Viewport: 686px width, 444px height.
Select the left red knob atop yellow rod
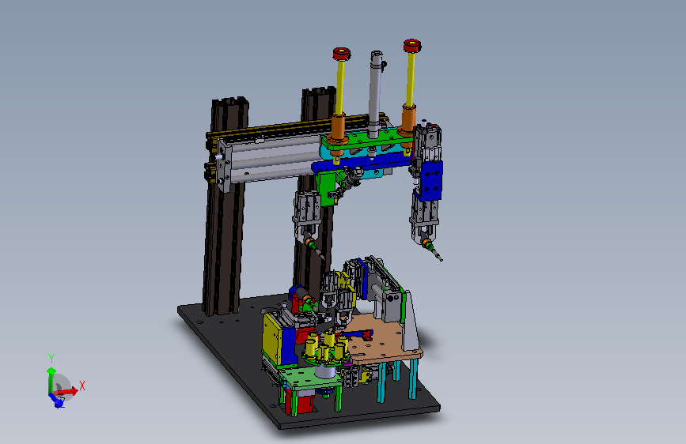pyautogui.click(x=341, y=54)
